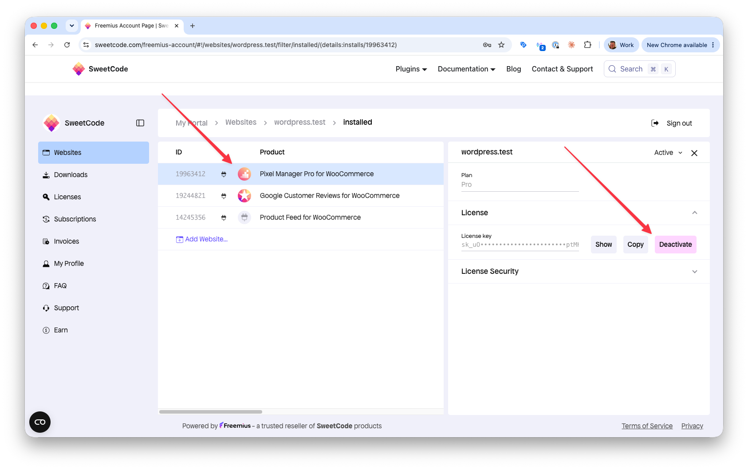Collapse the License section
The image size is (748, 470).
click(x=695, y=213)
